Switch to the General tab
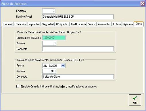The image size is (146, 111). pyautogui.click(x=8, y=24)
